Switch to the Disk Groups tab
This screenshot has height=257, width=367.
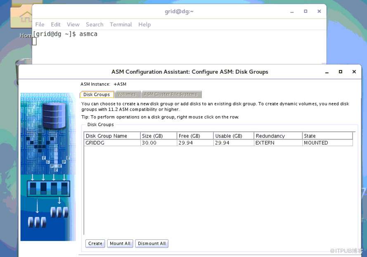[97, 95]
